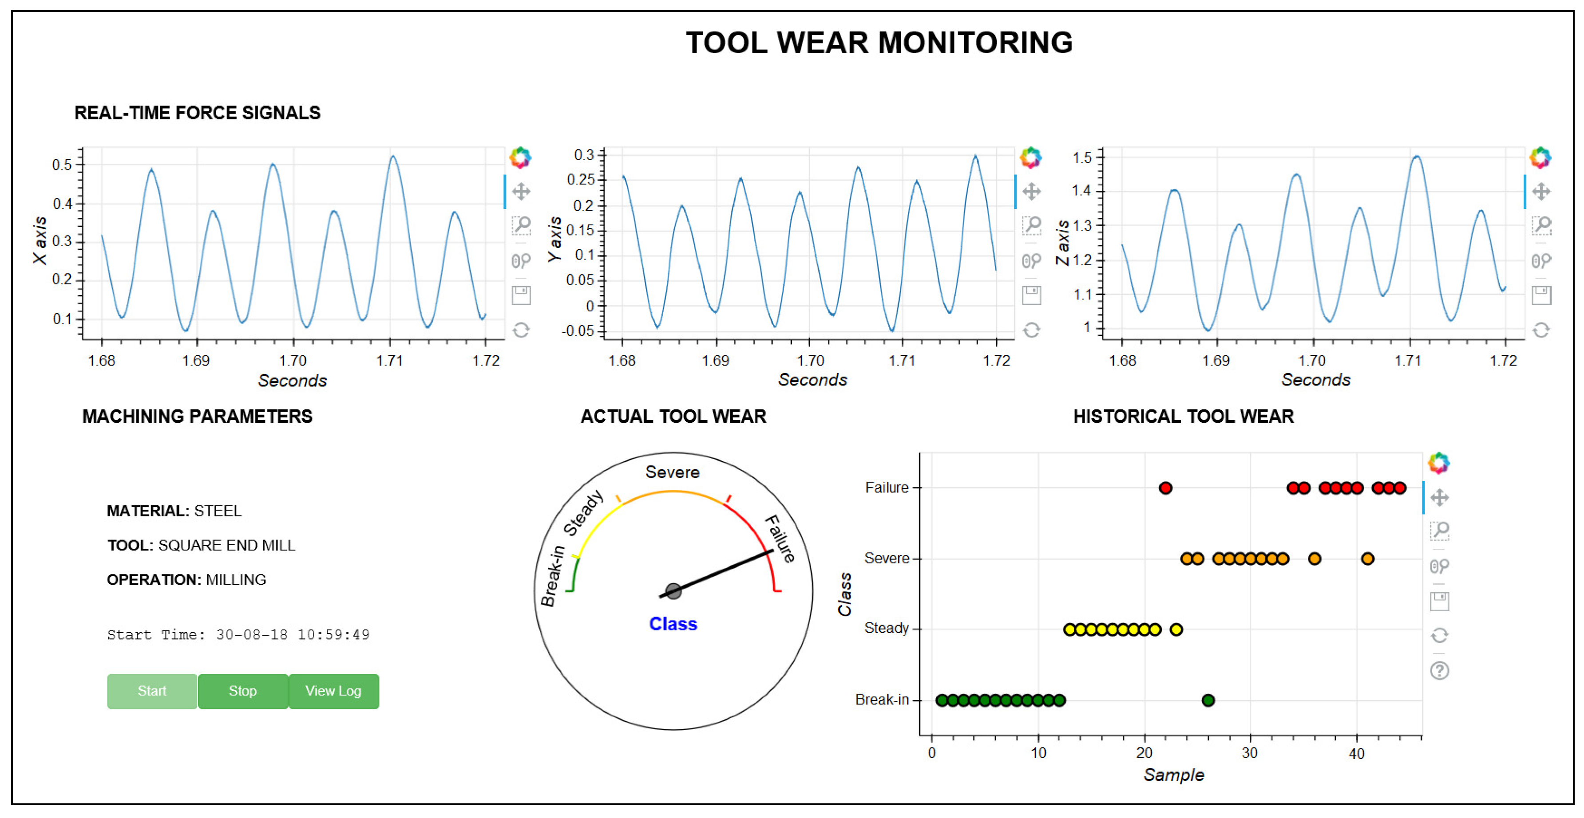This screenshot has width=1584, height=818.
Task: Select Box Zoom tool on X axis plot
Action: pyautogui.click(x=521, y=225)
